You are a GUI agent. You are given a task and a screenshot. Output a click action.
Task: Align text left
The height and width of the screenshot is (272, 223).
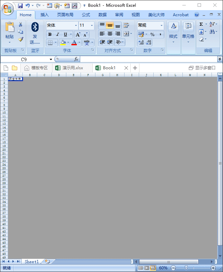click(x=102, y=34)
